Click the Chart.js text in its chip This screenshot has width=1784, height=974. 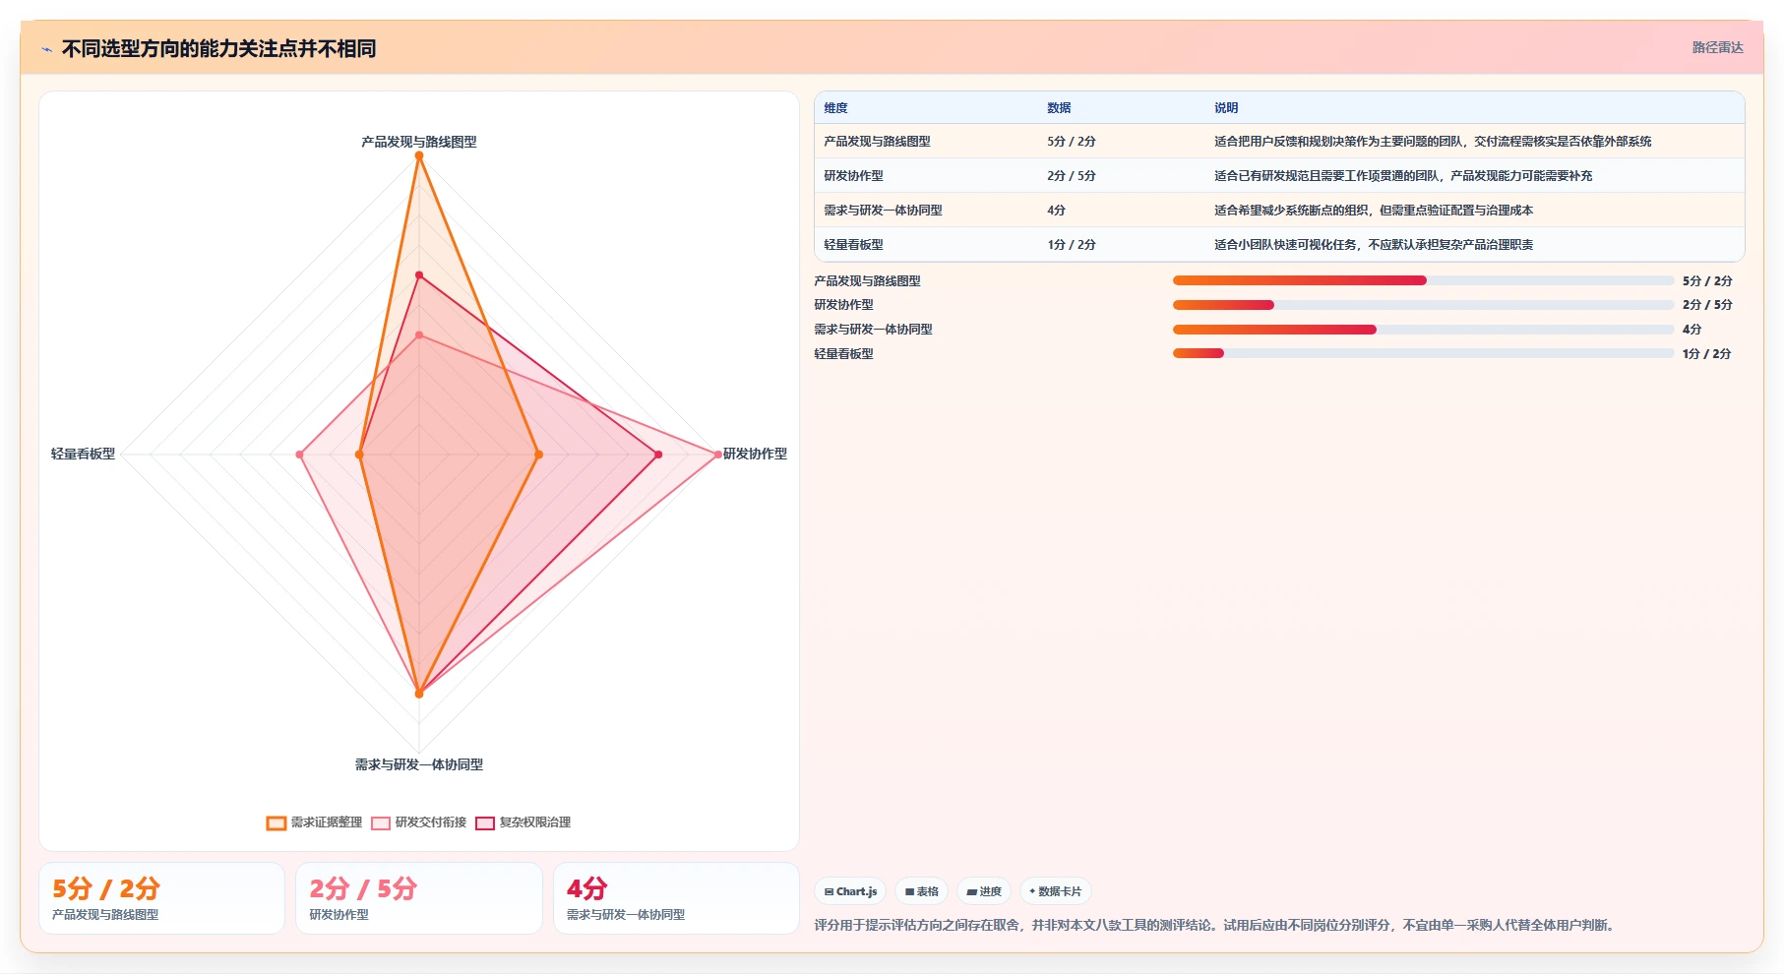point(856,892)
